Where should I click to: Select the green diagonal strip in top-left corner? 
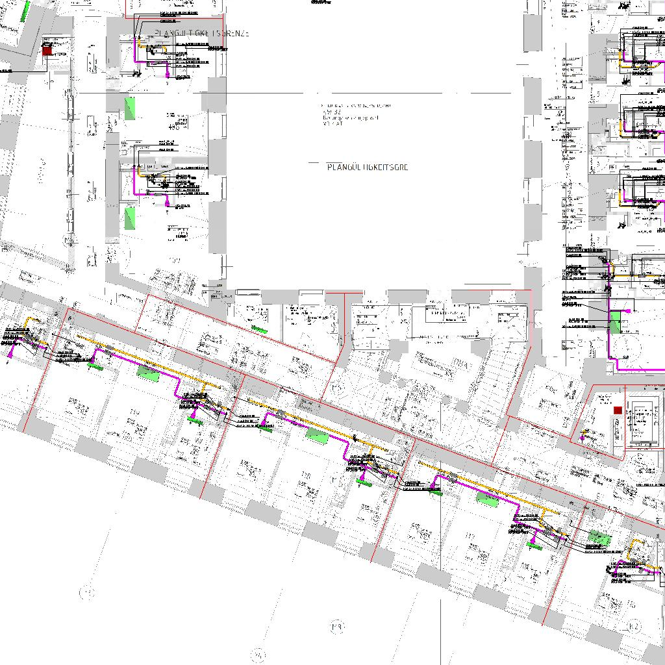(x=25, y=10)
